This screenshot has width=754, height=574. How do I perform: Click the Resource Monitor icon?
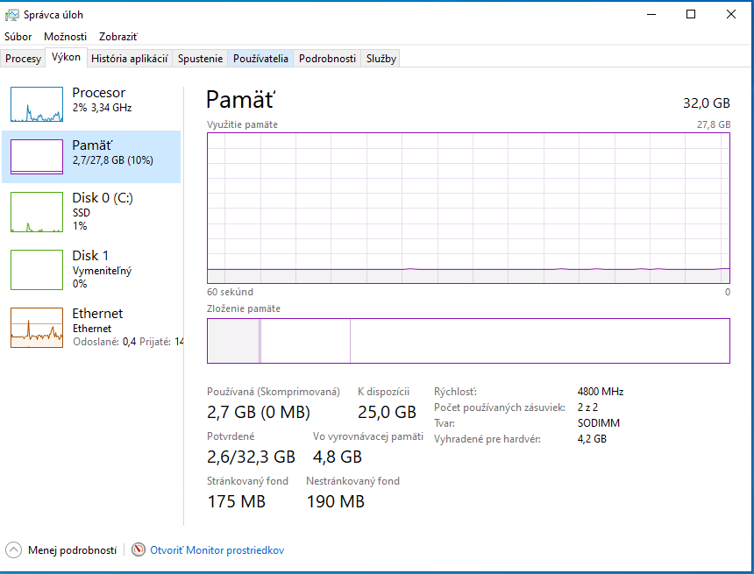point(139,550)
